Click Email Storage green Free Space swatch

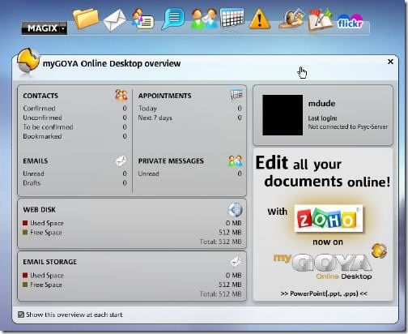pos(25,285)
